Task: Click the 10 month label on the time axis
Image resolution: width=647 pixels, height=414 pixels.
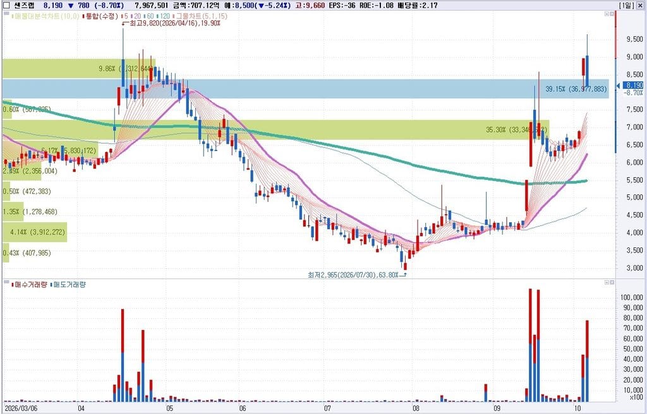Action: click(x=577, y=408)
